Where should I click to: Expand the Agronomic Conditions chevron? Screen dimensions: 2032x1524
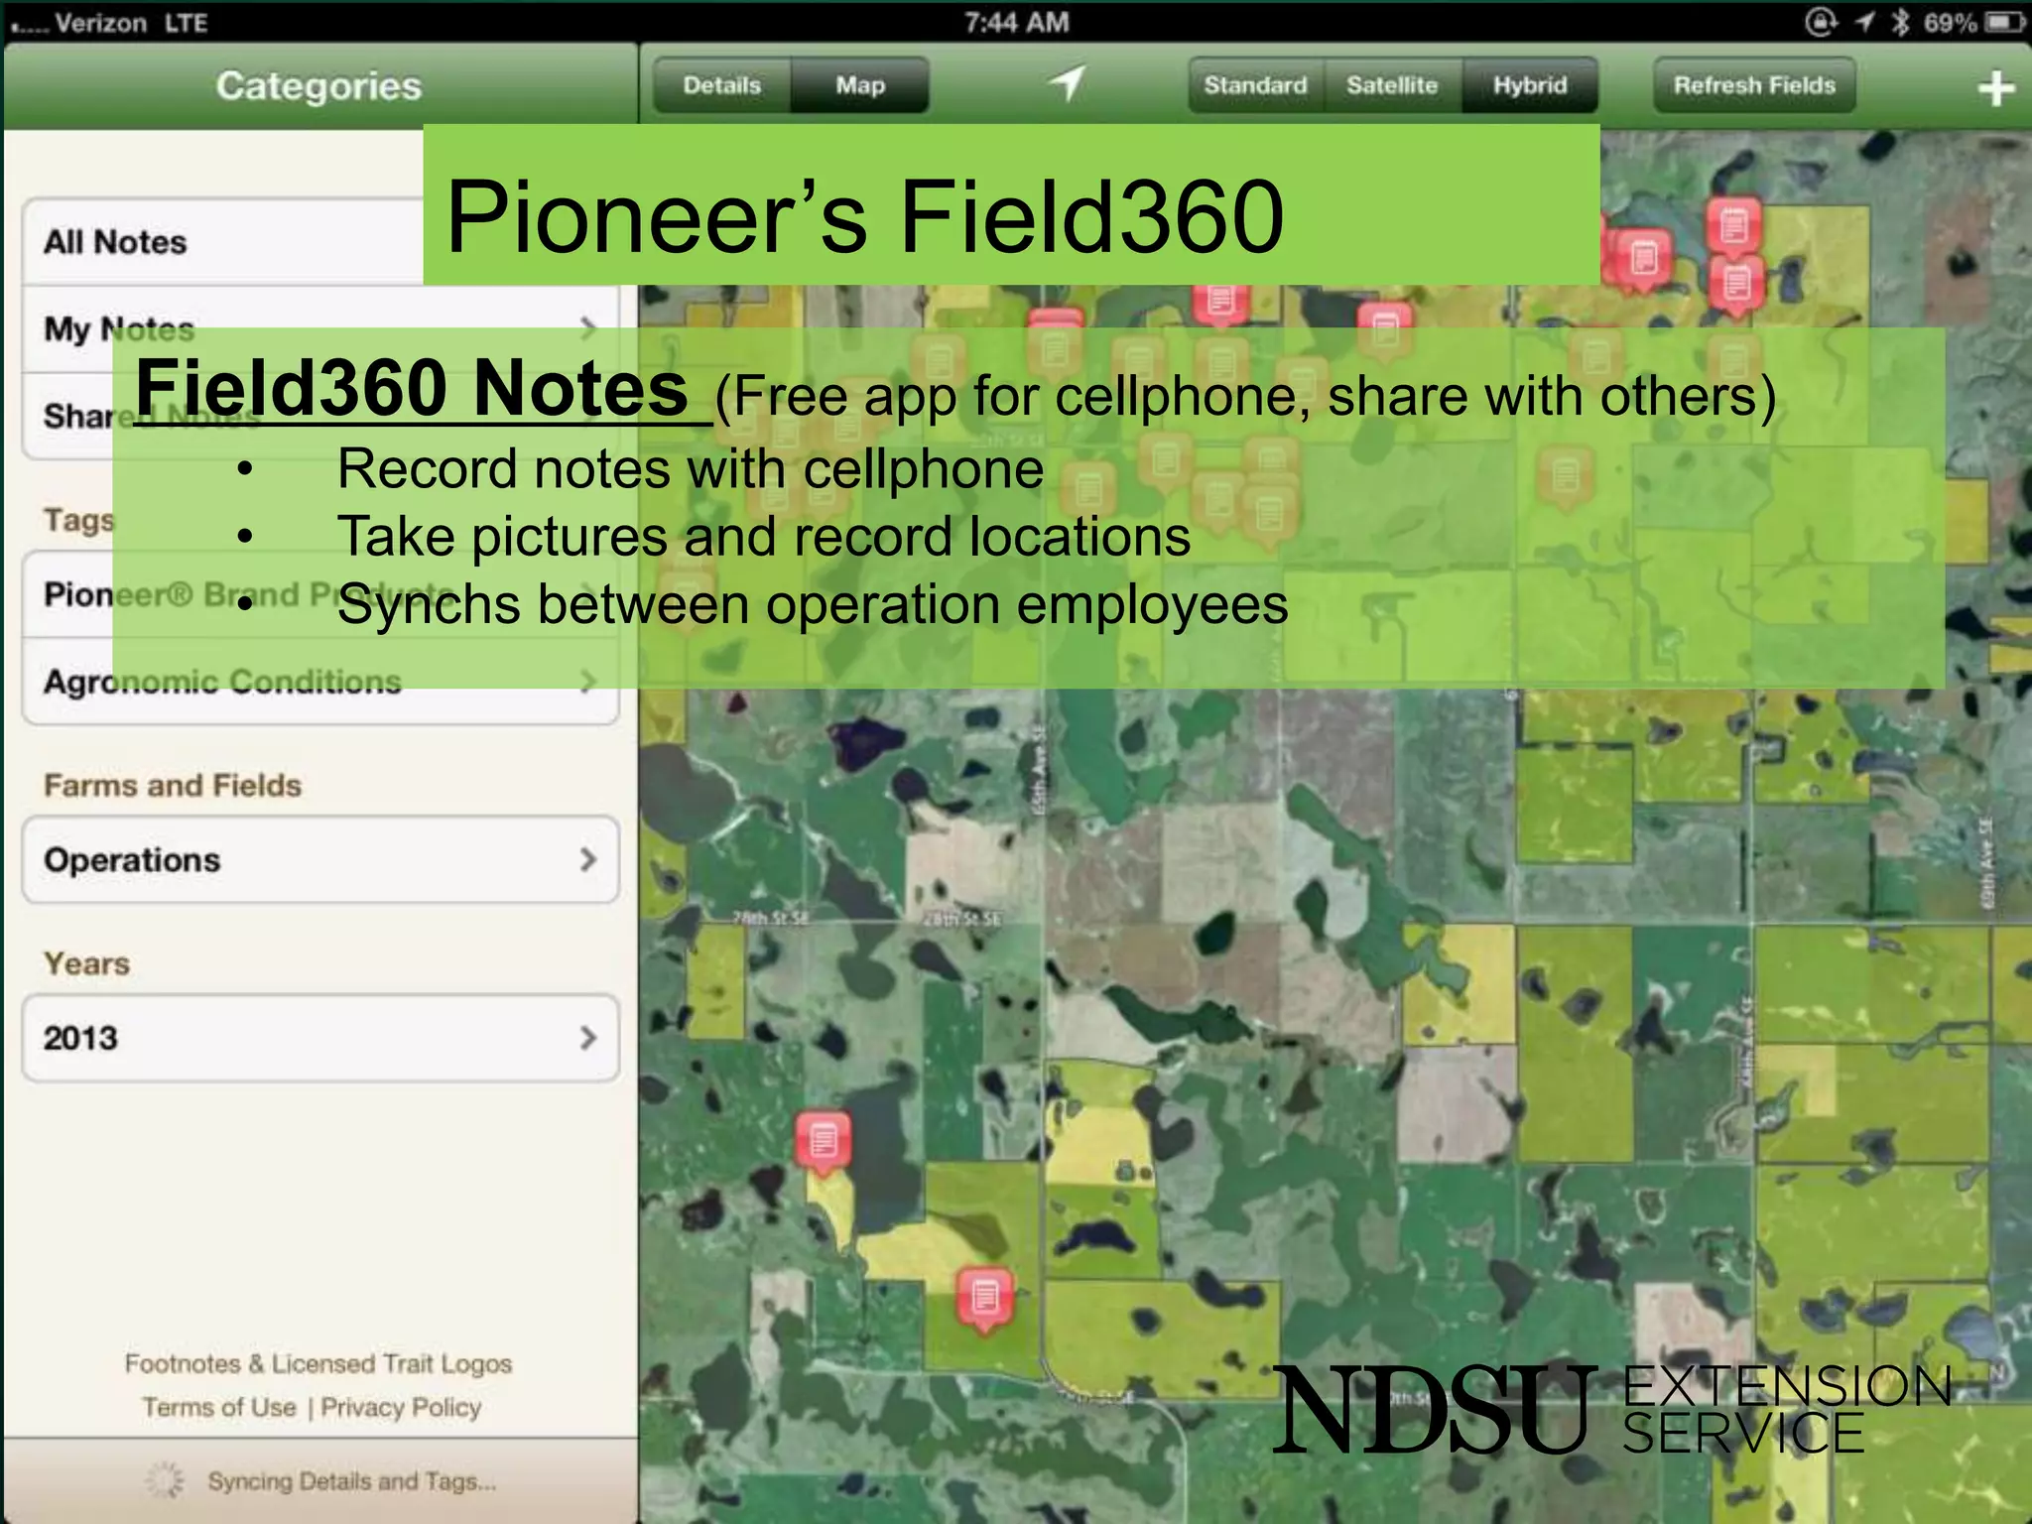[x=588, y=681]
